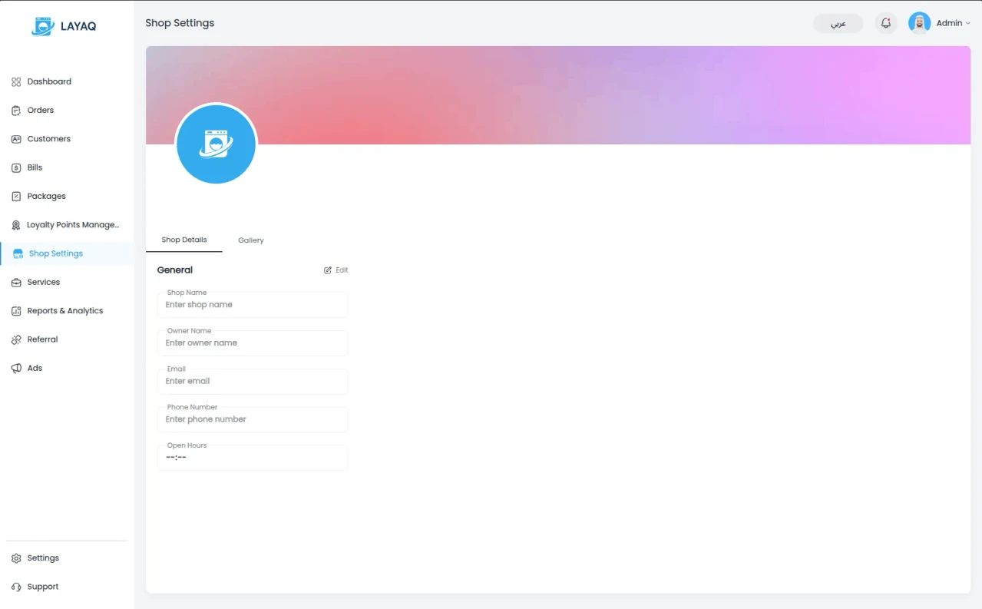This screenshot has width=982, height=609.
Task: Click the pink cover banner image
Action: coord(558,95)
